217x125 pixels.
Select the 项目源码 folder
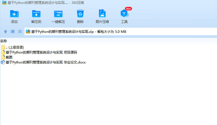click(39, 52)
